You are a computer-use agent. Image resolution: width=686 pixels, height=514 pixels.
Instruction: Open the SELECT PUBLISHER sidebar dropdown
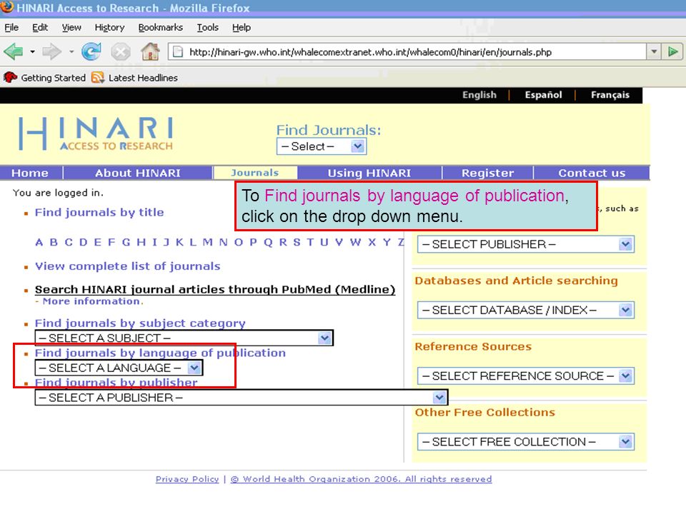point(526,244)
